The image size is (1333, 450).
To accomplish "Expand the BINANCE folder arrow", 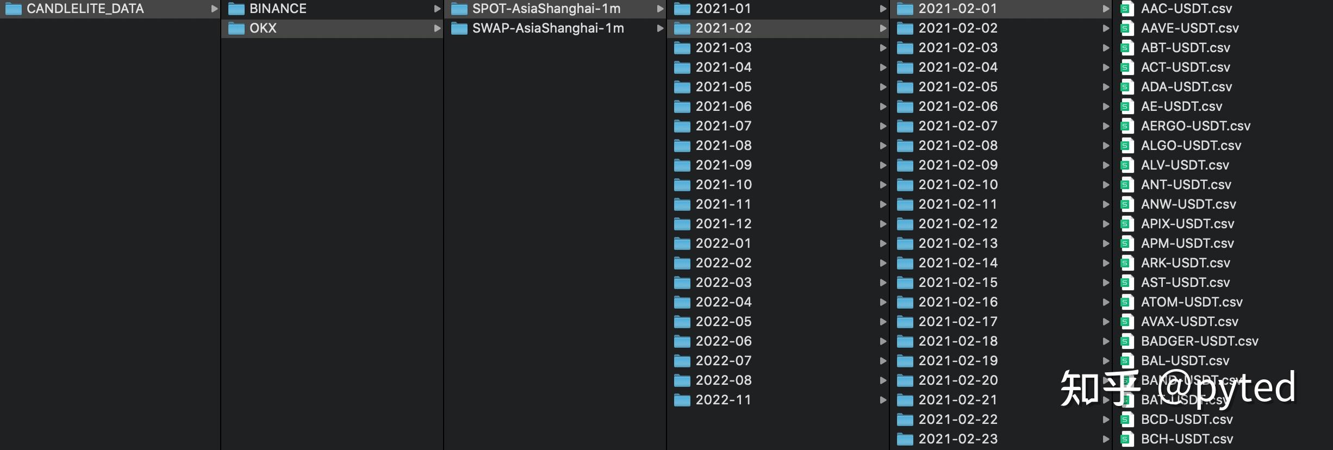I will tap(437, 9).
